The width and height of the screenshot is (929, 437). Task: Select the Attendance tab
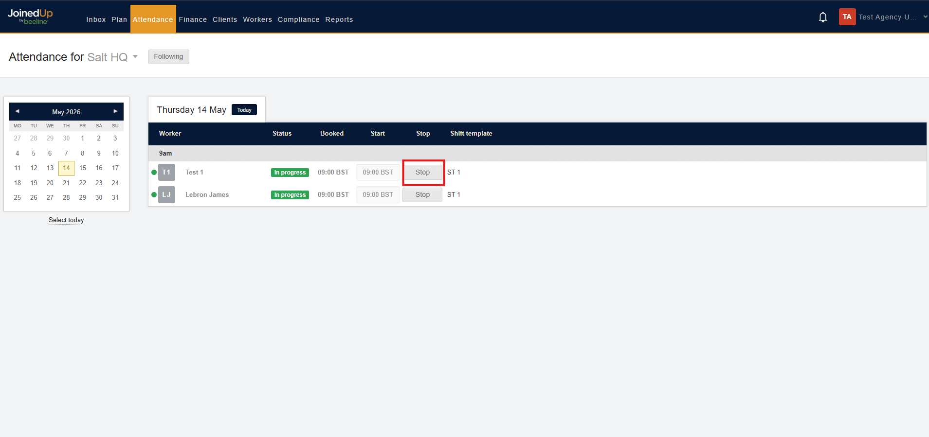point(153,19)
